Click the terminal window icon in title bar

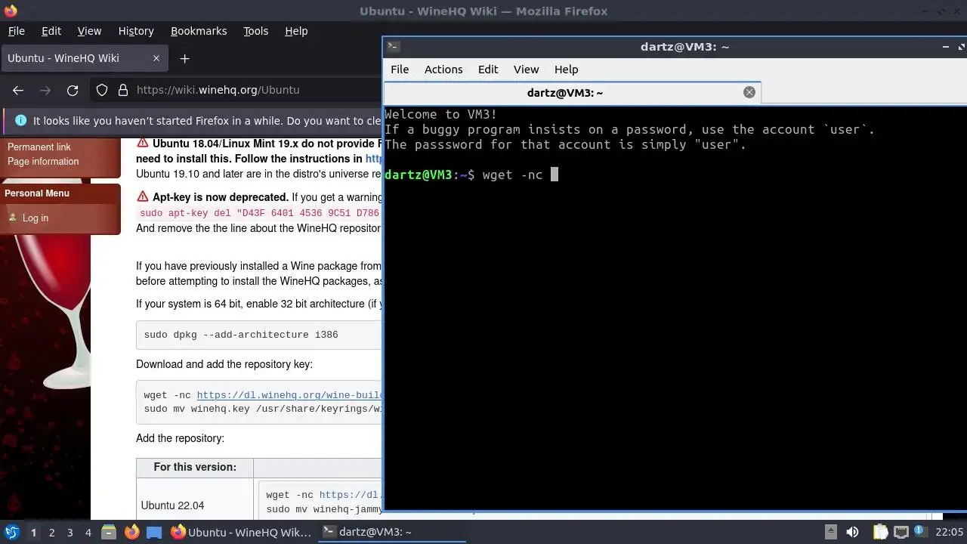392,46
